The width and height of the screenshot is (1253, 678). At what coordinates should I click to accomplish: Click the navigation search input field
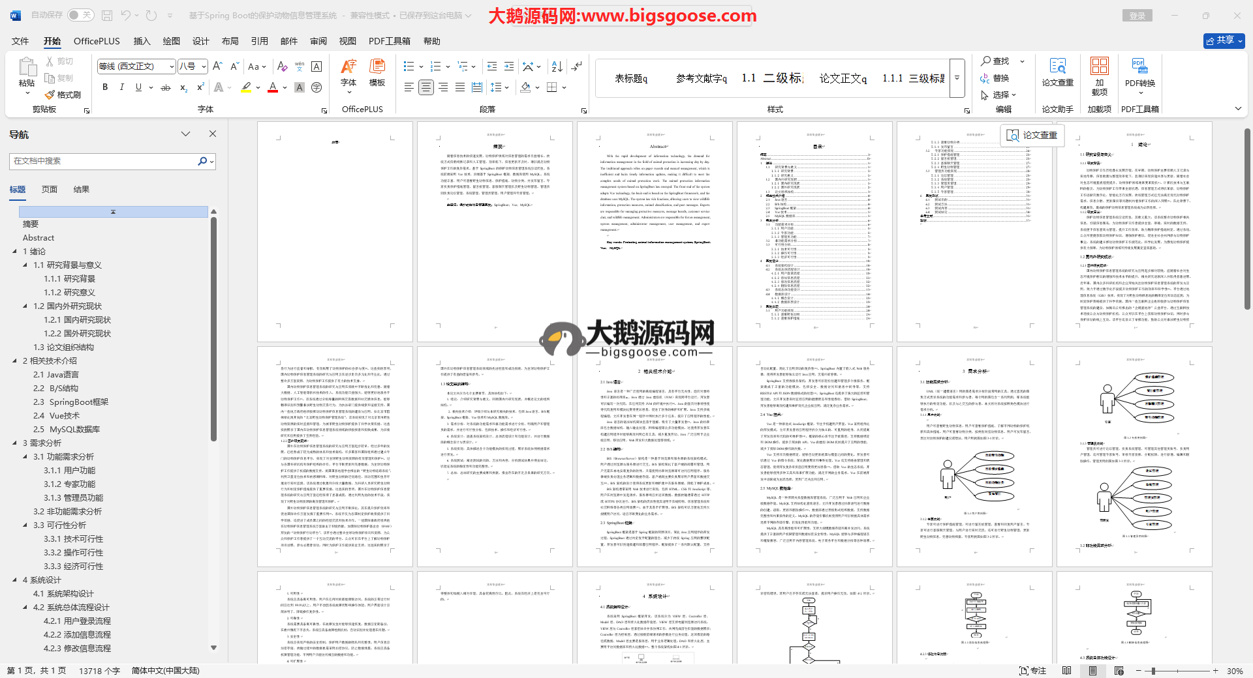[104, 161]
